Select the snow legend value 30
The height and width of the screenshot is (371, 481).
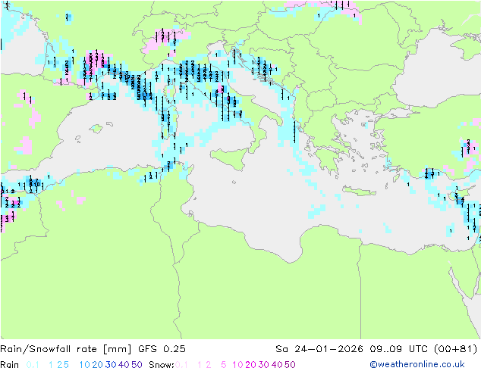click(264, 365)
